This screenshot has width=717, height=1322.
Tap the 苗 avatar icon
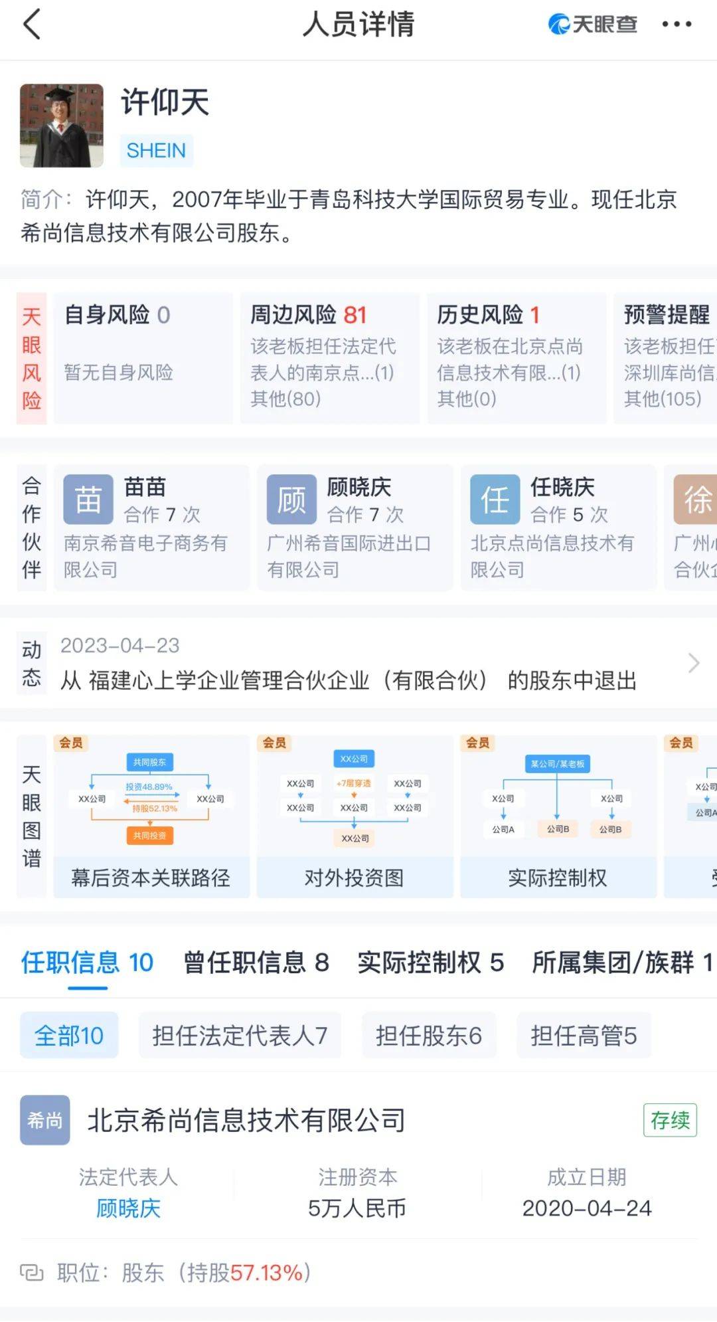88,500
